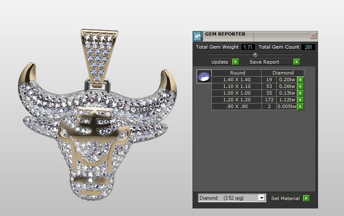Click the 0.13tw weight cell
Image resolution: width=344 pixels, height=216 pixels.
coord(287,93)
